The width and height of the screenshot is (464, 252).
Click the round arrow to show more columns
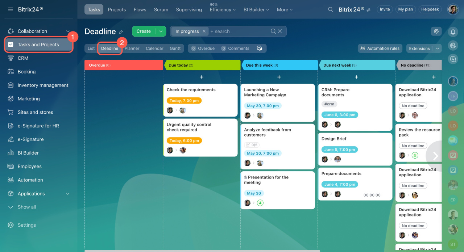point(435,156)
